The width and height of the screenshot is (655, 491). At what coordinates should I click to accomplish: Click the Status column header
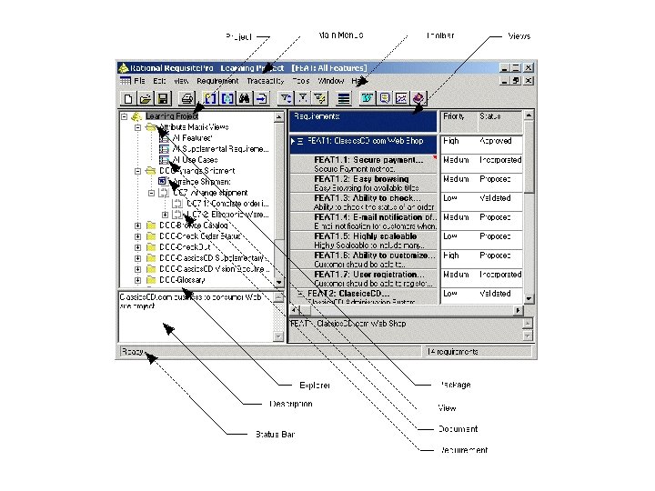[499, 122]
